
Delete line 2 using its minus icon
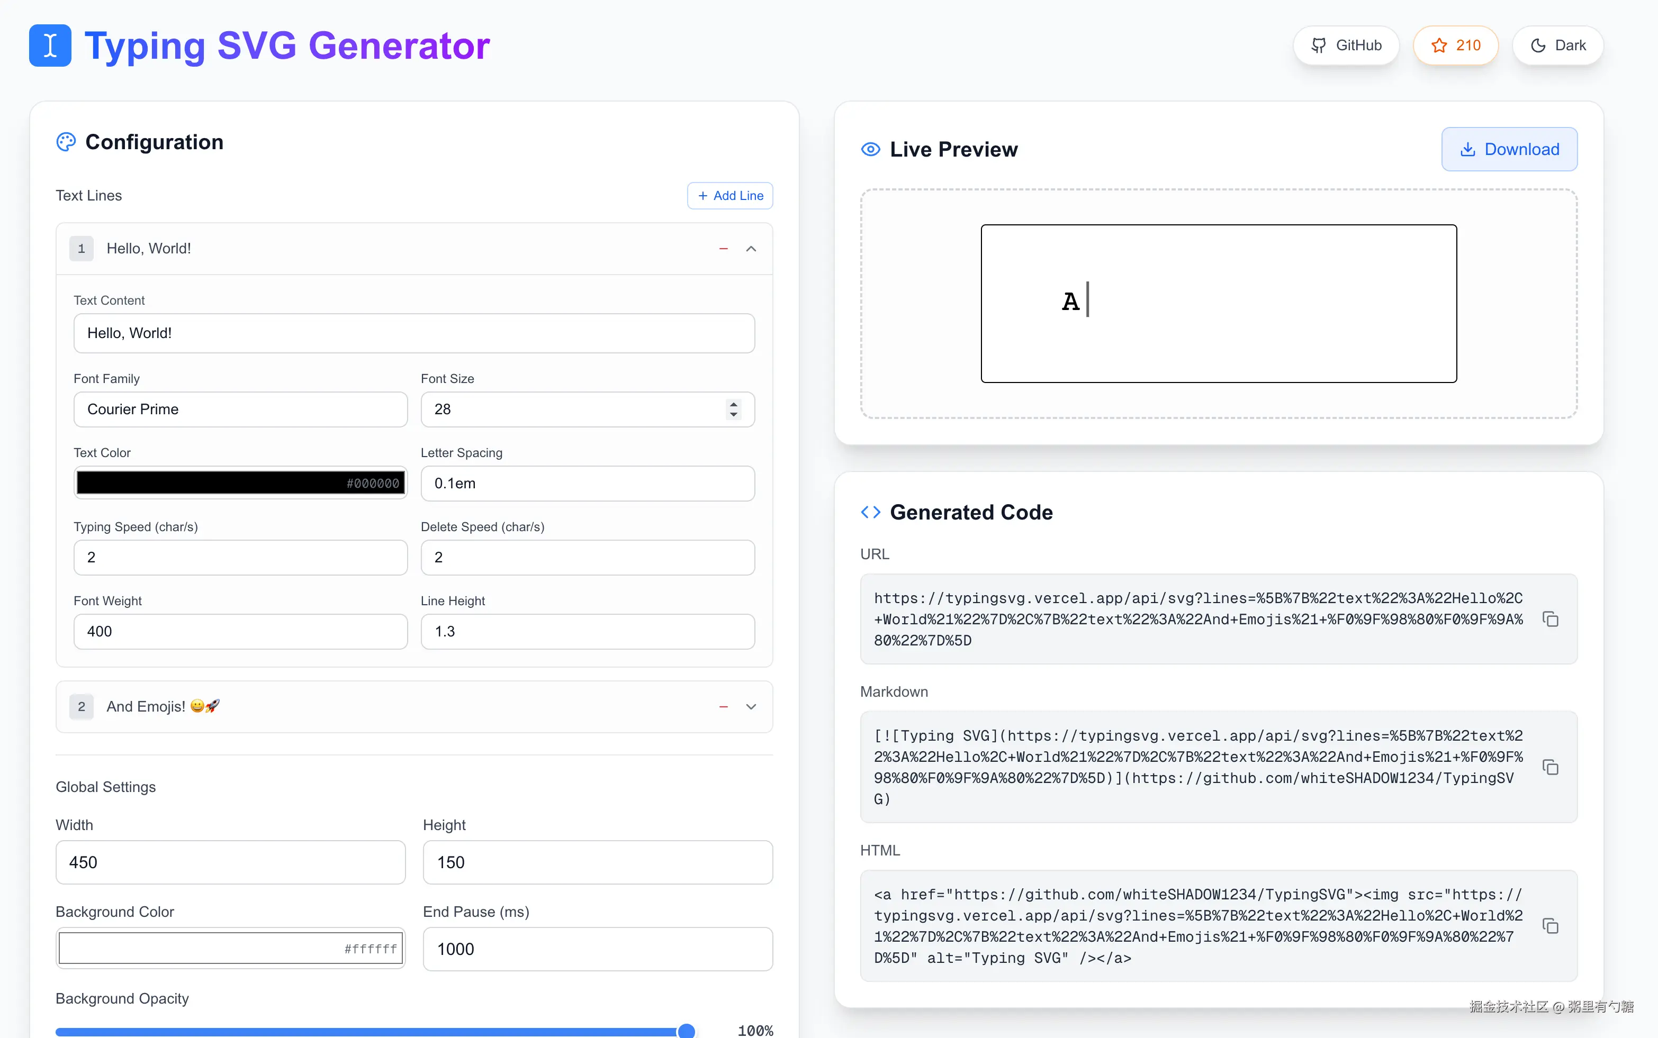point(723,706)
